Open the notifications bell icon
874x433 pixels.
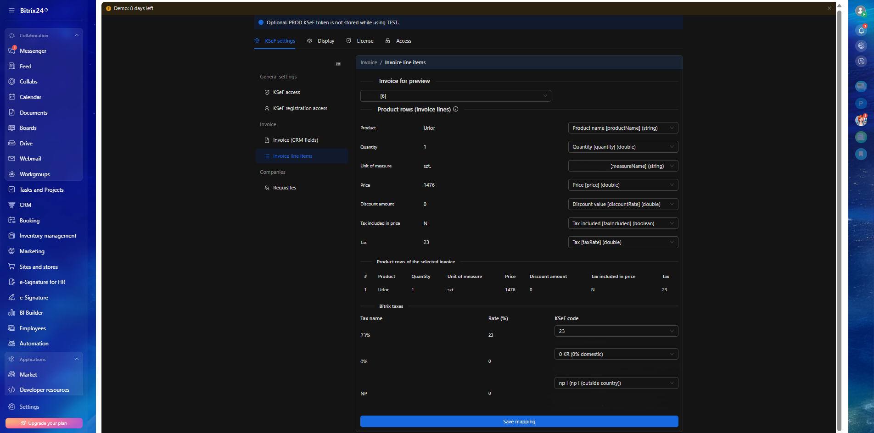pyautogui.click(x=861, y=30)
